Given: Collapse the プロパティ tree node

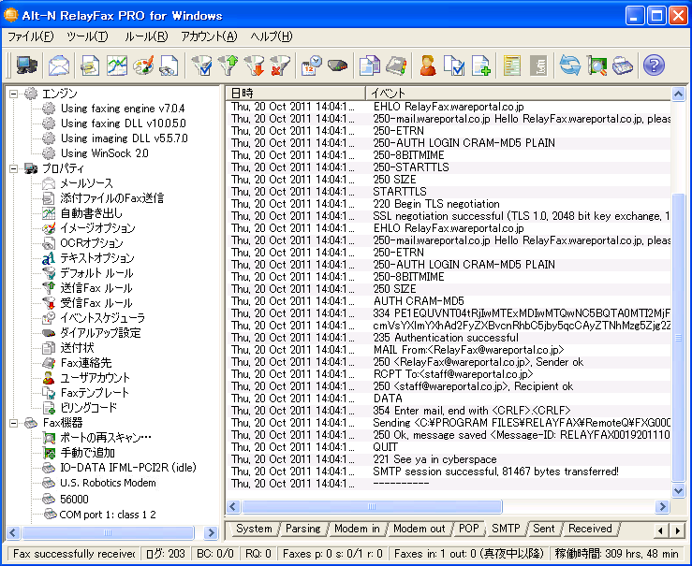Looking at the screenshot, I should pyautogui.click(x=14, y=168).
